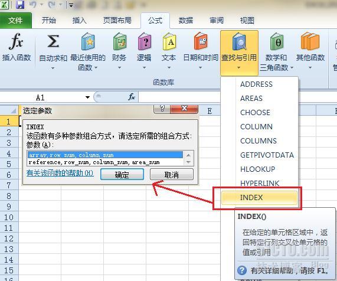The width and height of the screenshot is (337, 281).
Task: Open the Text (文本) functions icon
Action: click(x=169, y=41)
